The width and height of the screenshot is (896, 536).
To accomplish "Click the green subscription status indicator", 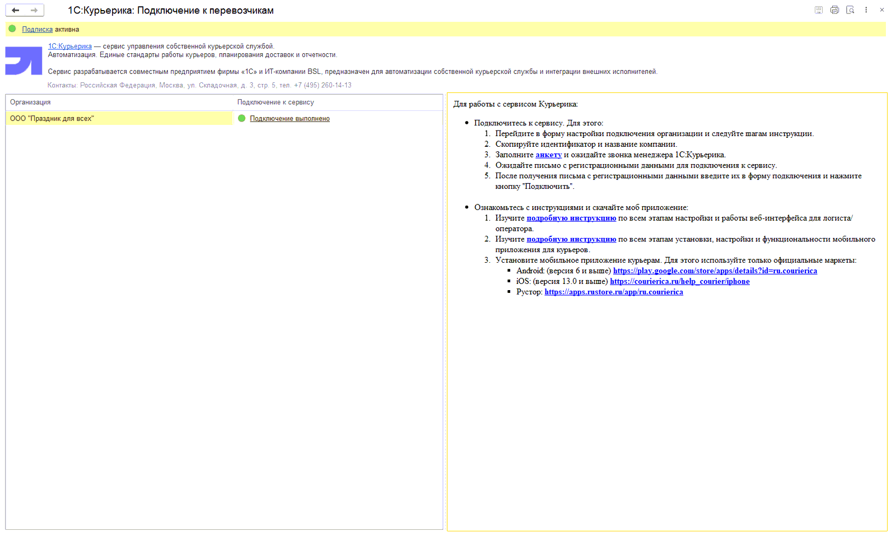I will pyautogui.click(x=12, y=29).
